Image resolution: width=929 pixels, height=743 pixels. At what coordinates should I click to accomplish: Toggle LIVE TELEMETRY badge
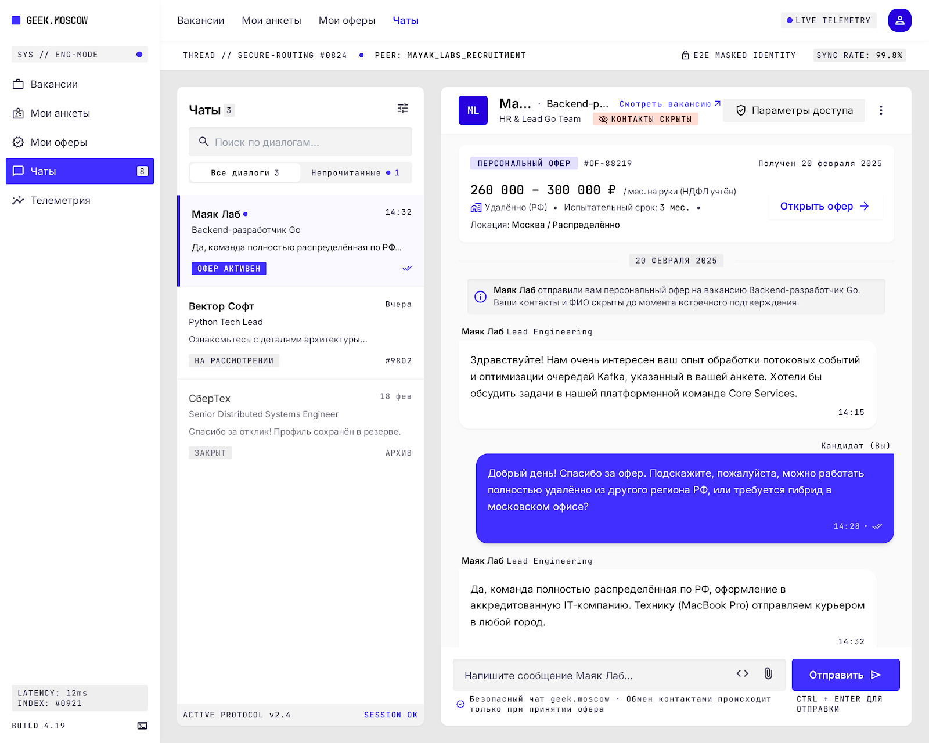[x=829, y=20]
